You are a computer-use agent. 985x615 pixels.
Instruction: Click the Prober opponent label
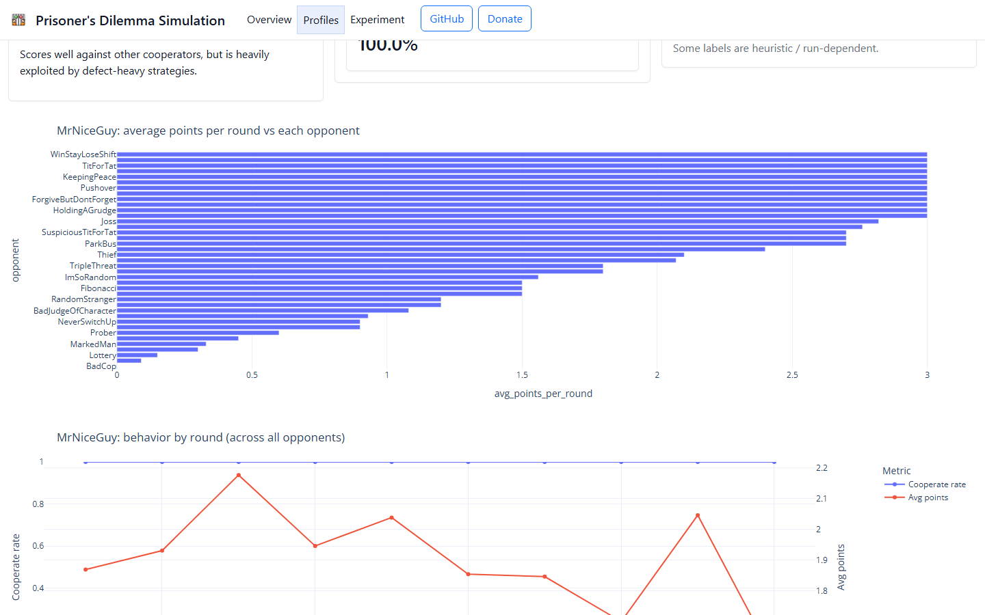[103, 333]
